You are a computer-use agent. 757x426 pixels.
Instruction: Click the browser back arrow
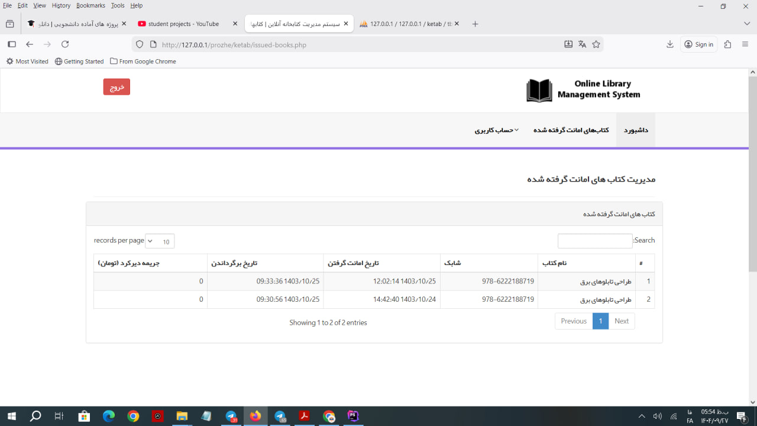[30, 44]
